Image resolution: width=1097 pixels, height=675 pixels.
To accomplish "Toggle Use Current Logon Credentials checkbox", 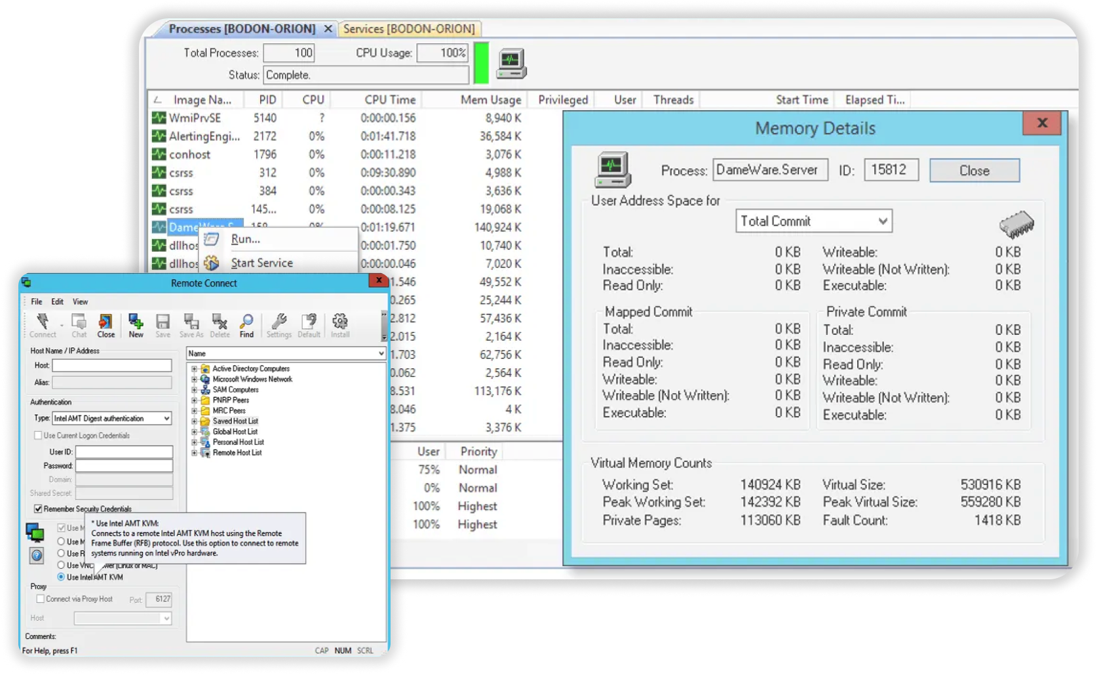I will pos(38,435).
